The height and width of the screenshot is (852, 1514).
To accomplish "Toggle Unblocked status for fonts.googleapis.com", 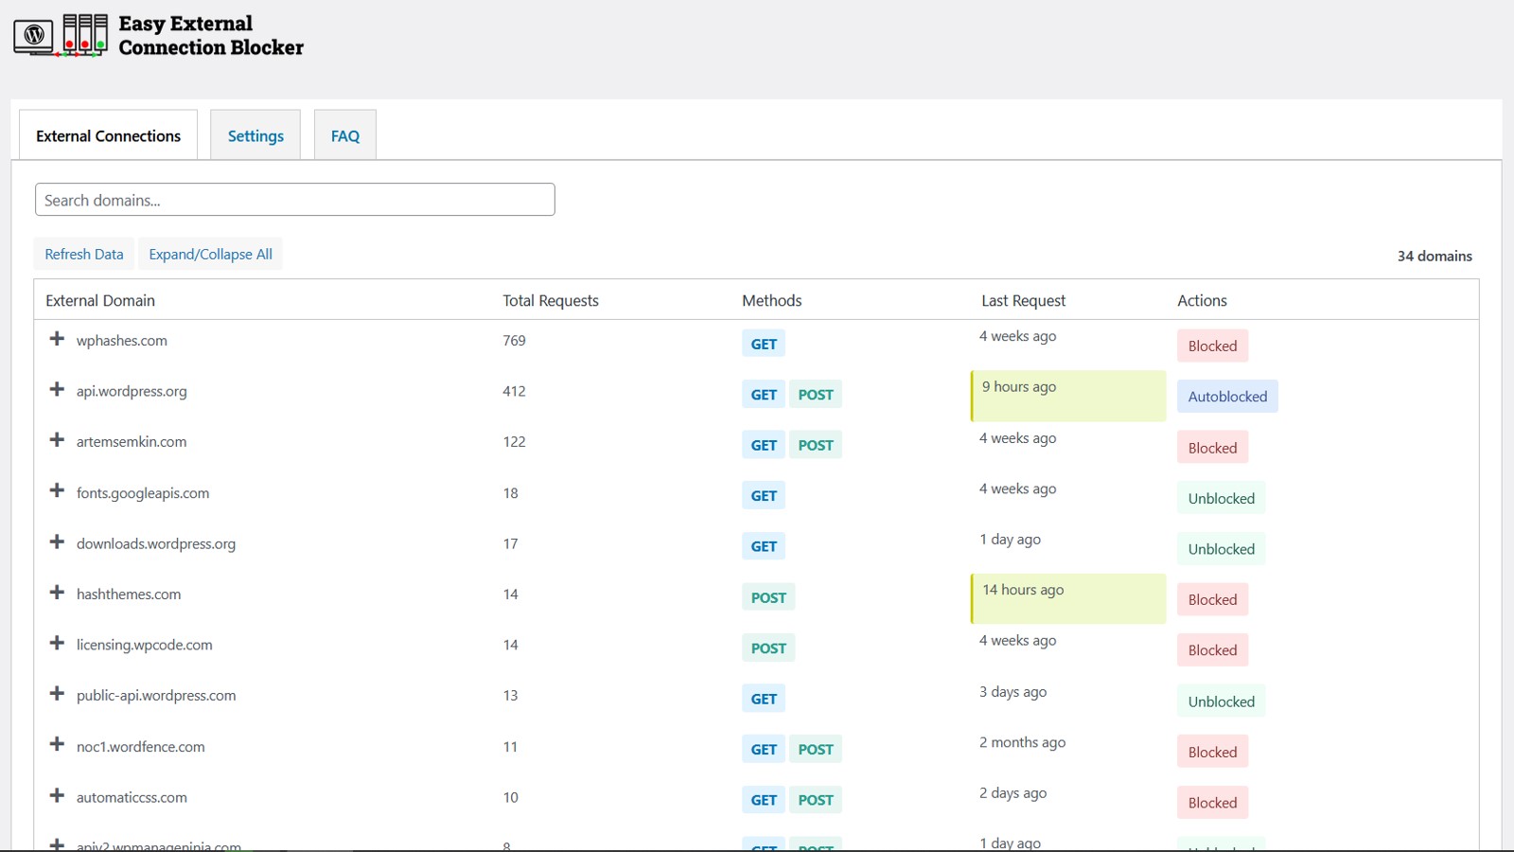I will tap(1221, 499).
